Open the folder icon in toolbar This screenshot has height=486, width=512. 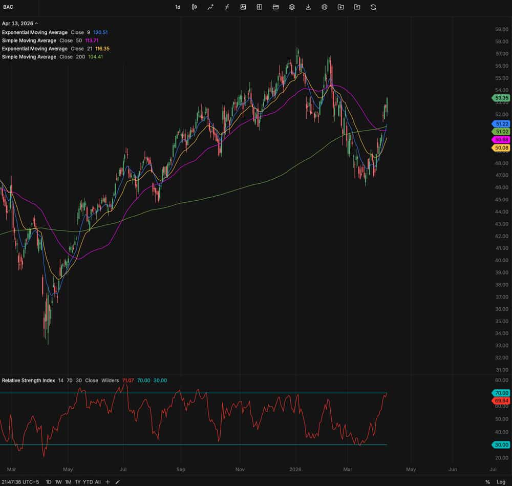[275, 7]
